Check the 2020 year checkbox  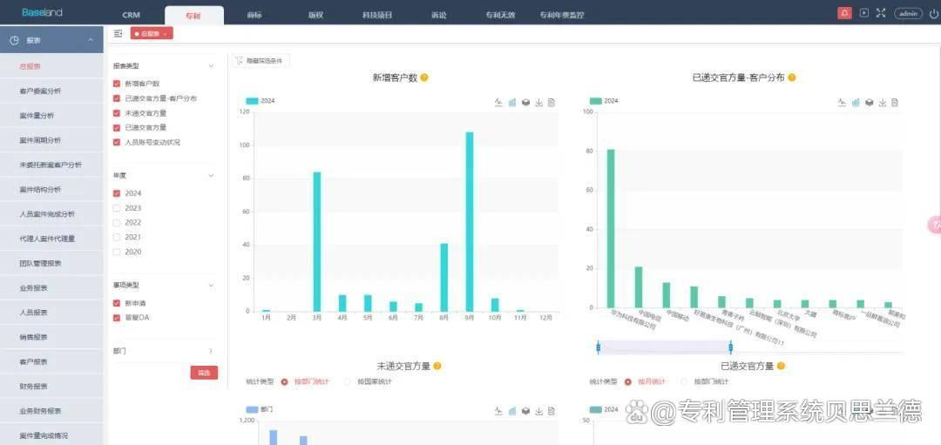click(x=117, y=252)
